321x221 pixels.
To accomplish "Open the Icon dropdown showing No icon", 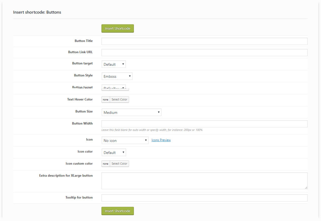I will pos(125,140).
